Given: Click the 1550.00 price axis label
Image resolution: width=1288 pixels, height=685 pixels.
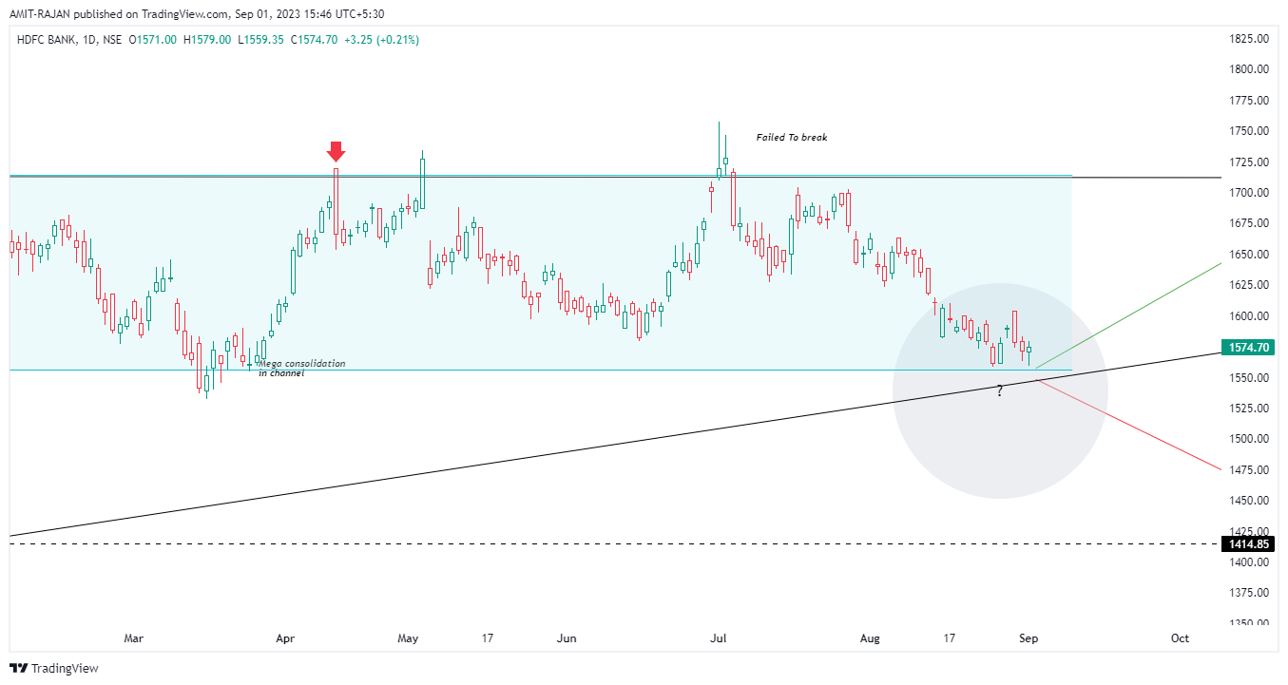Looking at the screenshot, I should coord(1248,378).
